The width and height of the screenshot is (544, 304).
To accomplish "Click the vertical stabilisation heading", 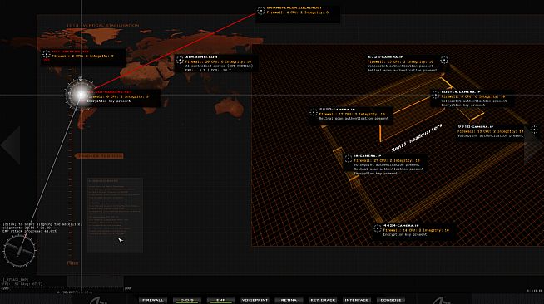I will coord(103,25).
